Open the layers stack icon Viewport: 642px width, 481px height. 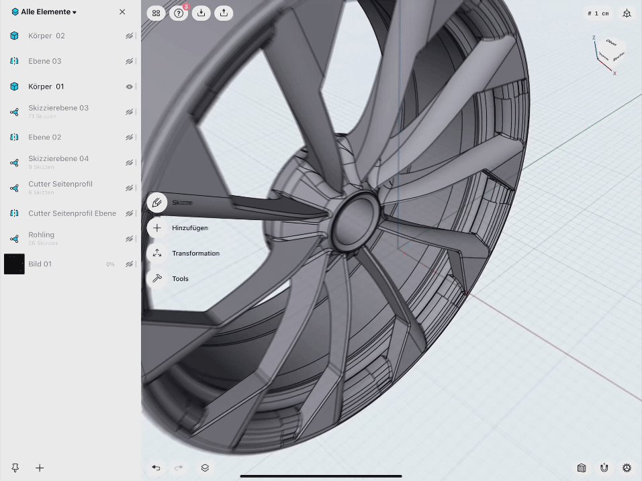pos(205,468)
